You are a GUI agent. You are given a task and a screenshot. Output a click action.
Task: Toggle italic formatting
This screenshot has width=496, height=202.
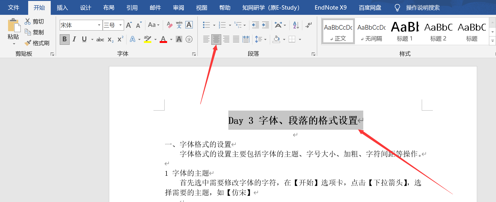tap(74, 39)
